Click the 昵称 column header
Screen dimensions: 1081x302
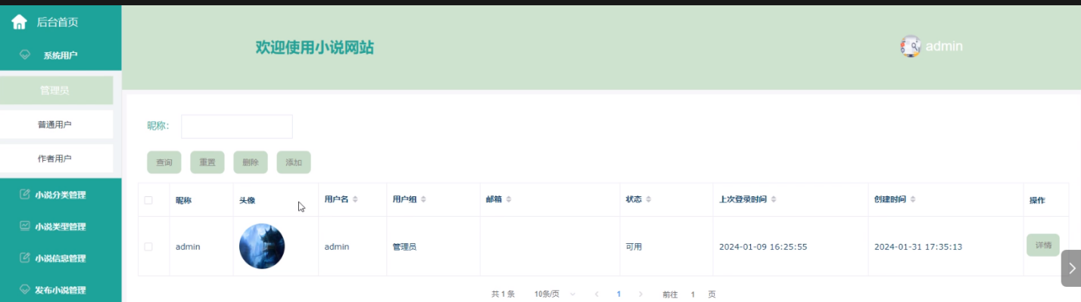tap(183, 200)
